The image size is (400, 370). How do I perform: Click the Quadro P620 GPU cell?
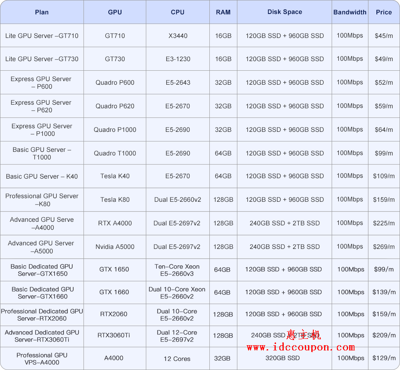[115, 106]
